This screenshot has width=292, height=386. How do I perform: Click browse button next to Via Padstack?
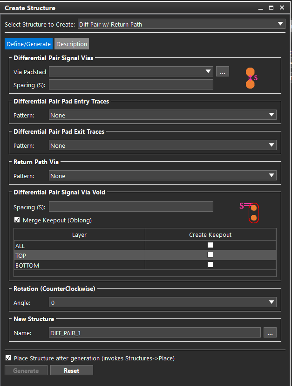[223, 71]
